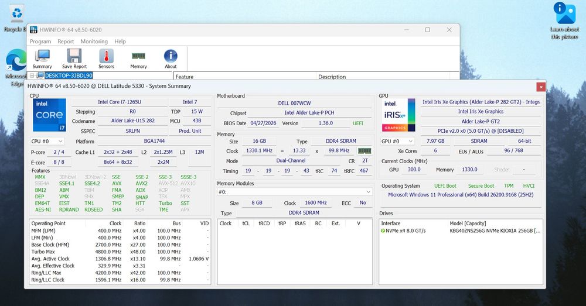This screenshot has width=586, height=306.
Task: Click the Alder Lake-U15 282 codename field
Action: 132,121
